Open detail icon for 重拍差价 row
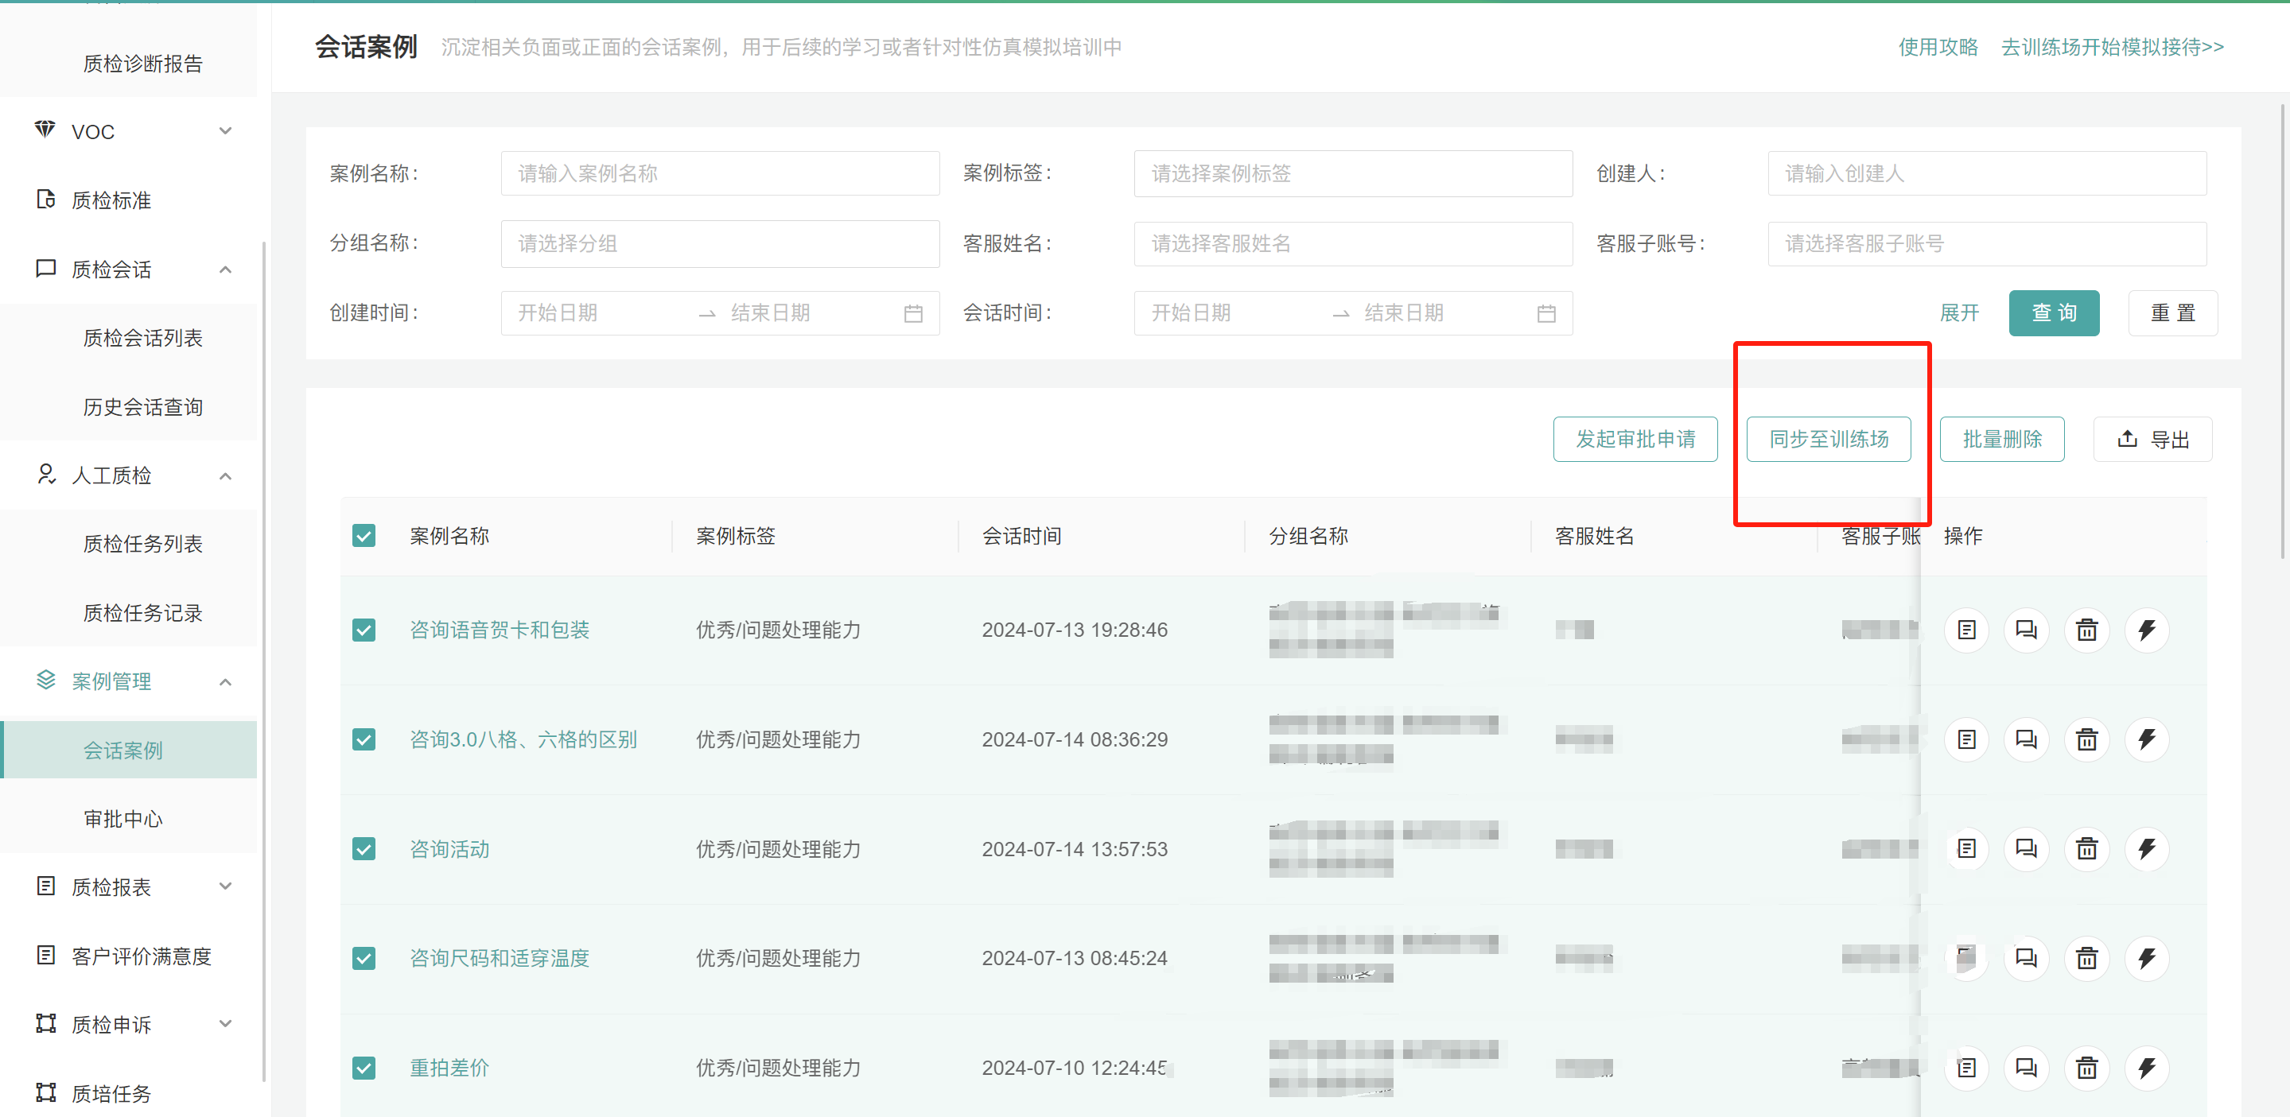 point(1966,1067)
